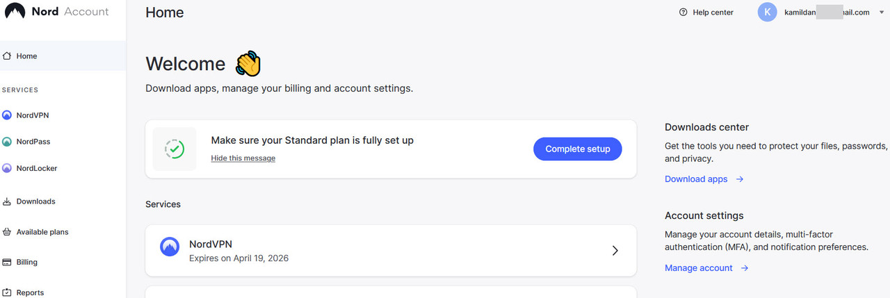The image size is (890, 298).
Task: Expand the NordVPN service card chevron
Action: (x=615, y=251)
